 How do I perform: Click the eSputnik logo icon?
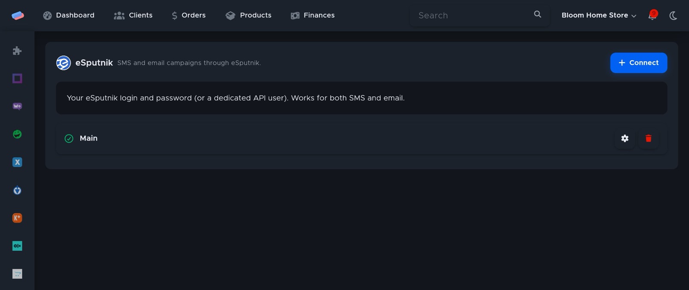[63, 63]
